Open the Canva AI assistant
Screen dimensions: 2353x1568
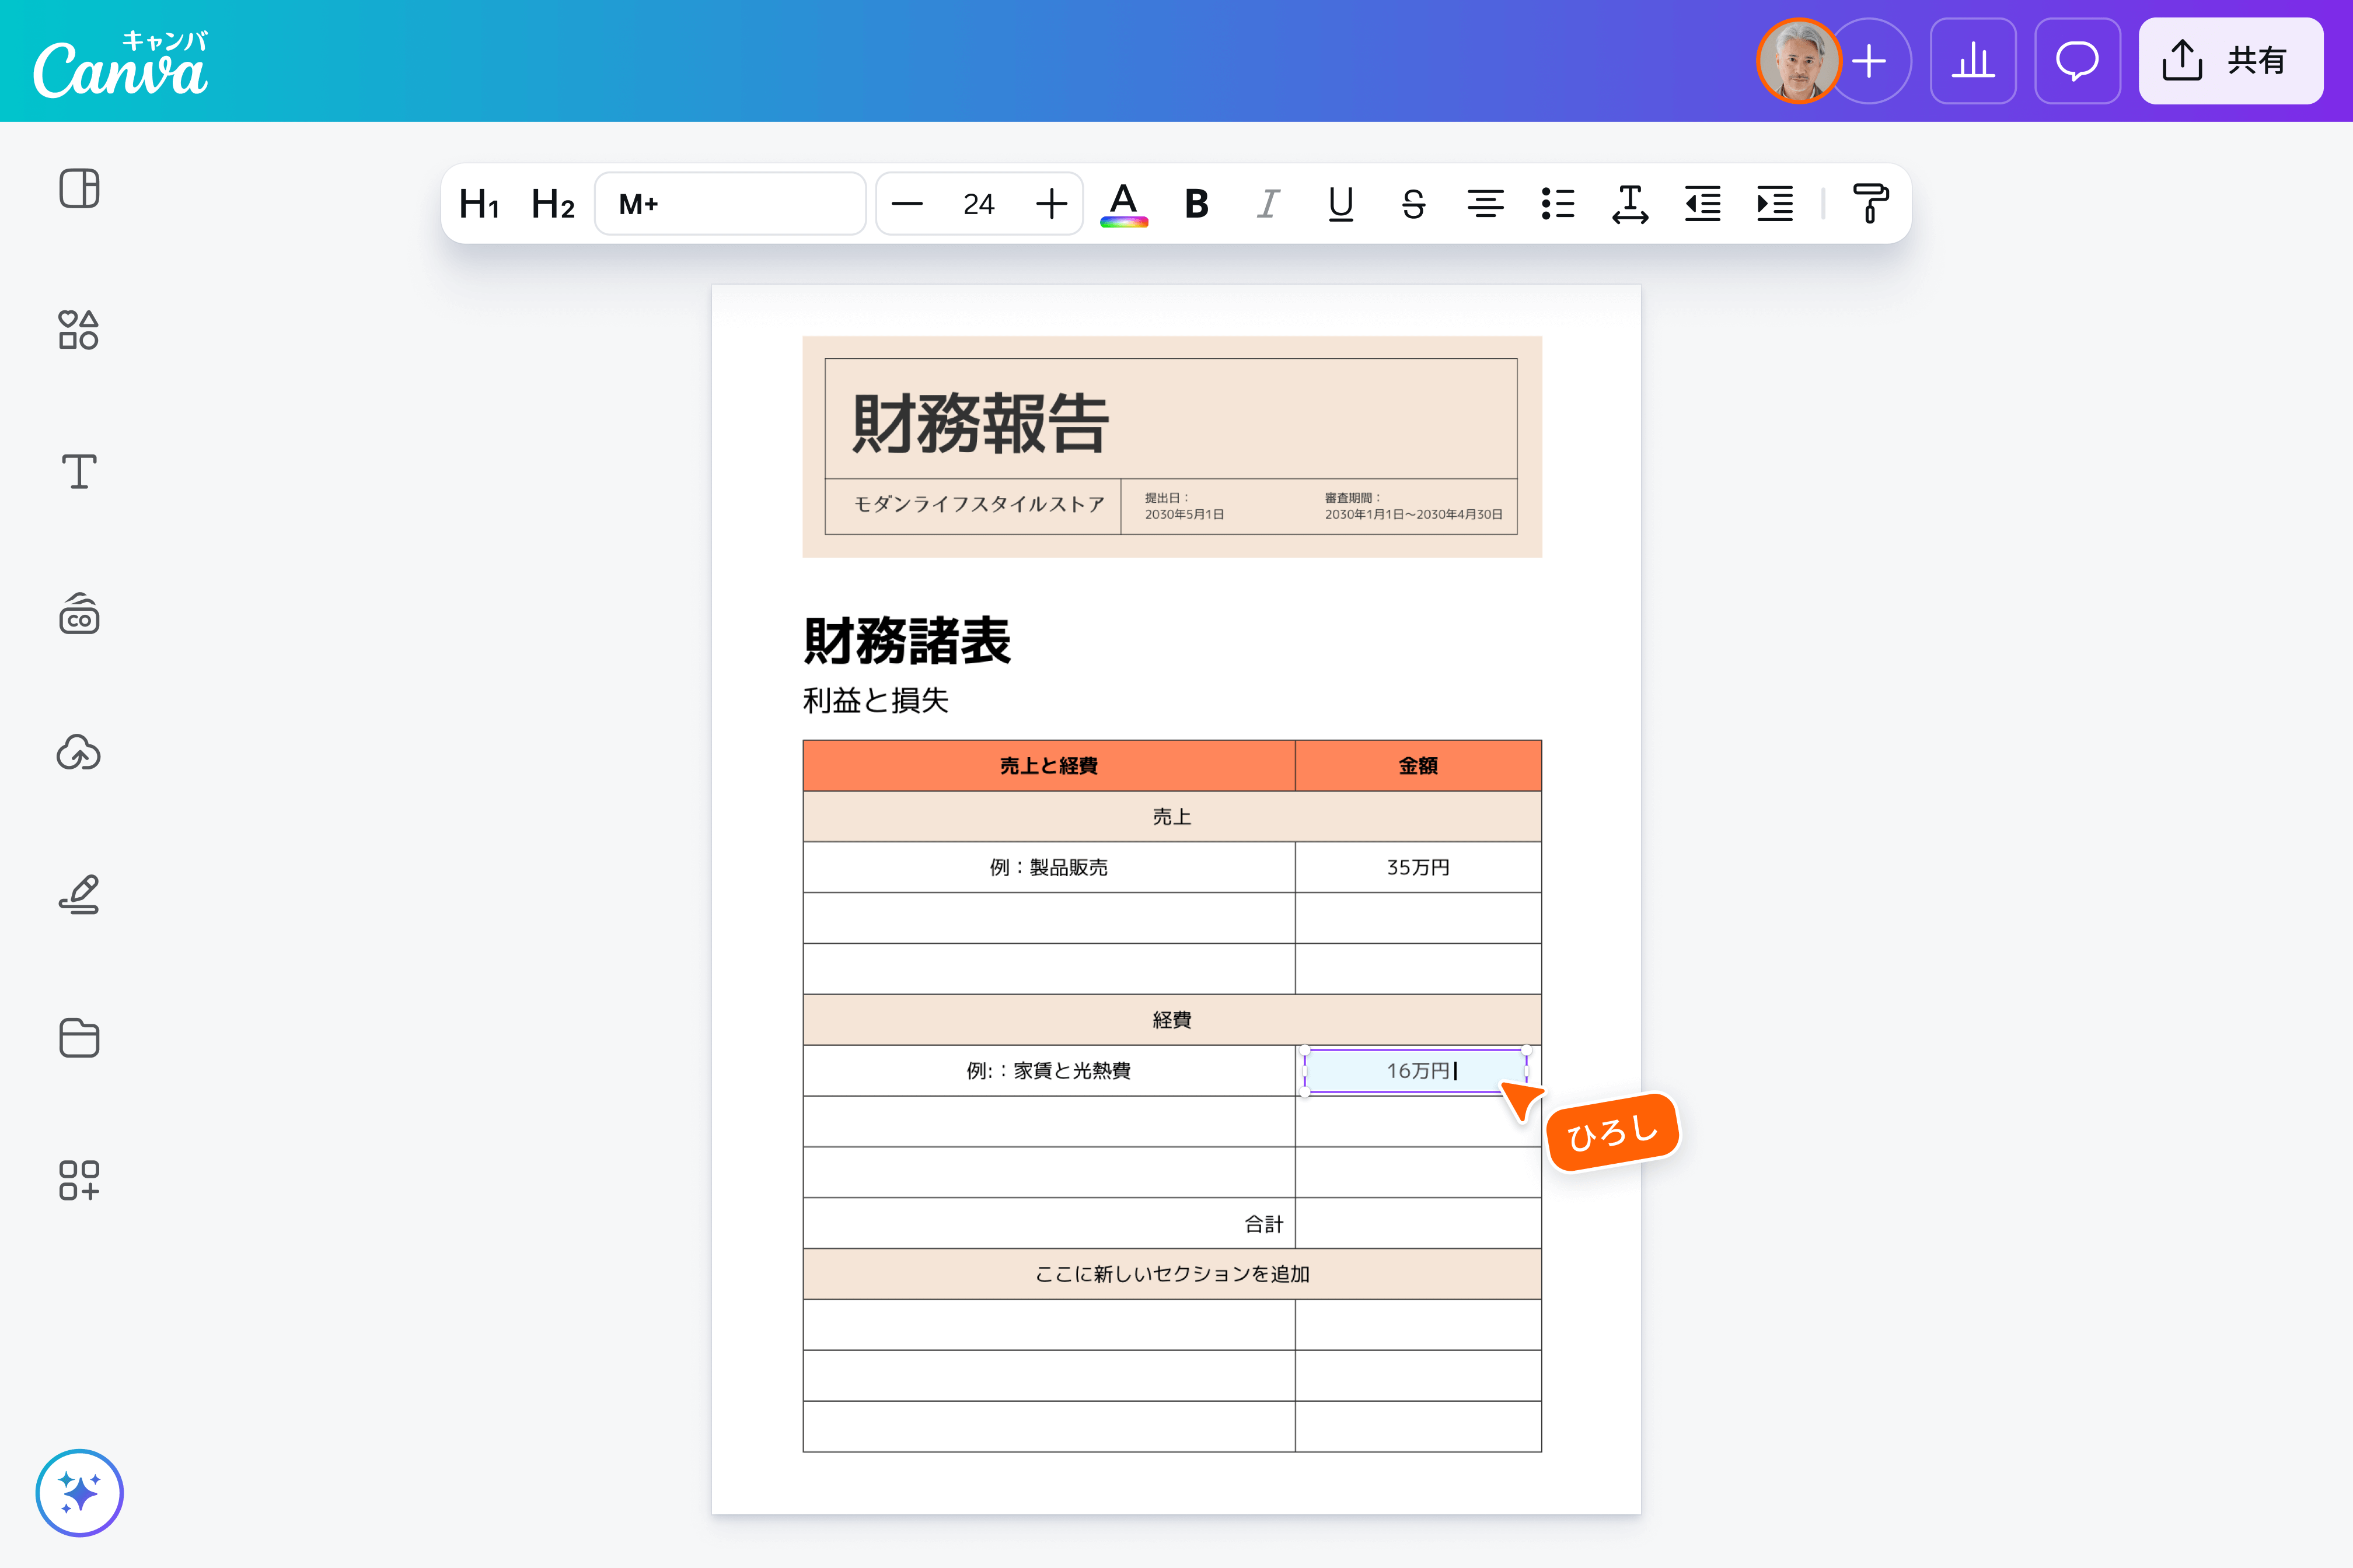click(x=79, y=1493)
